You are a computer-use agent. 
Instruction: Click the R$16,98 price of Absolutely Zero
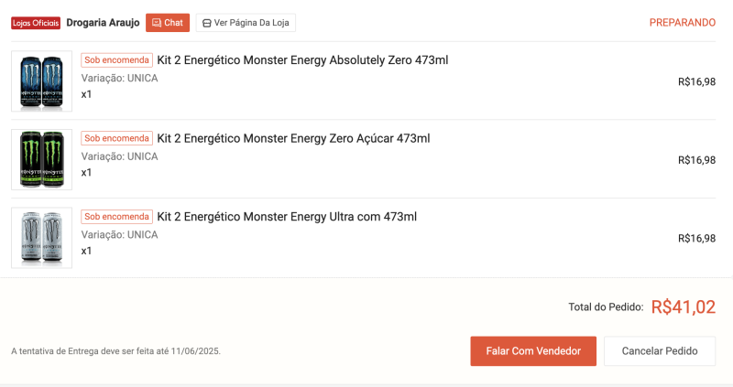(696, 81)
